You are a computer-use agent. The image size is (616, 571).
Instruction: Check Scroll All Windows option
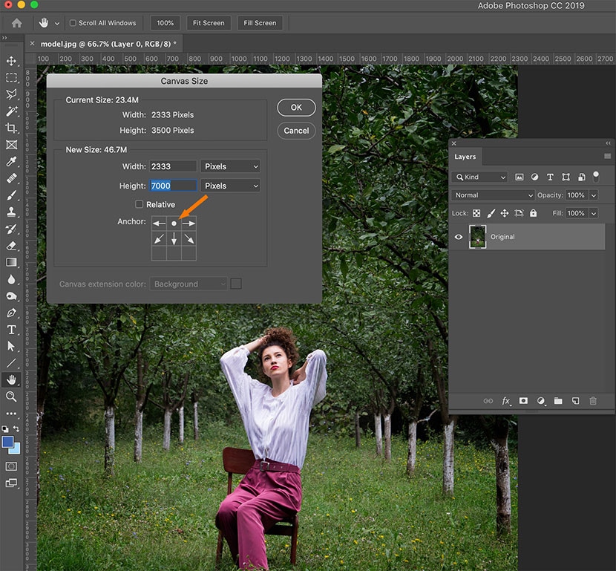(x=73, y=23)
